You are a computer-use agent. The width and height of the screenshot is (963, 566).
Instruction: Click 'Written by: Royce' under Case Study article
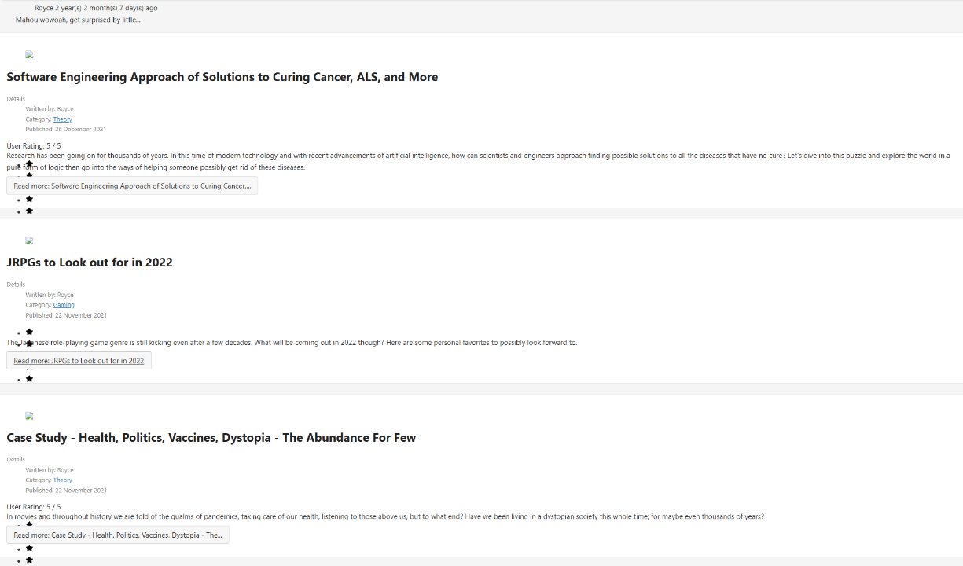(50, 470)
